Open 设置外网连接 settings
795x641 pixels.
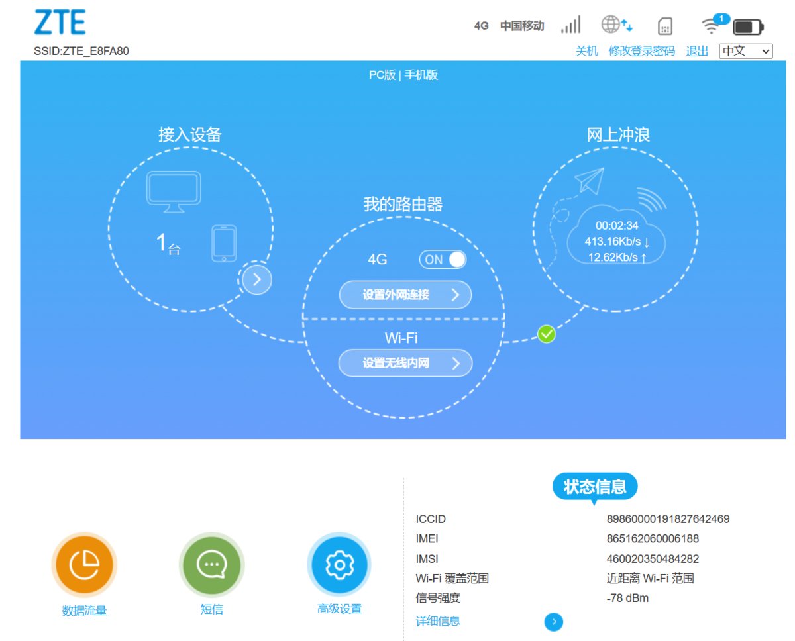coord(405,295)
